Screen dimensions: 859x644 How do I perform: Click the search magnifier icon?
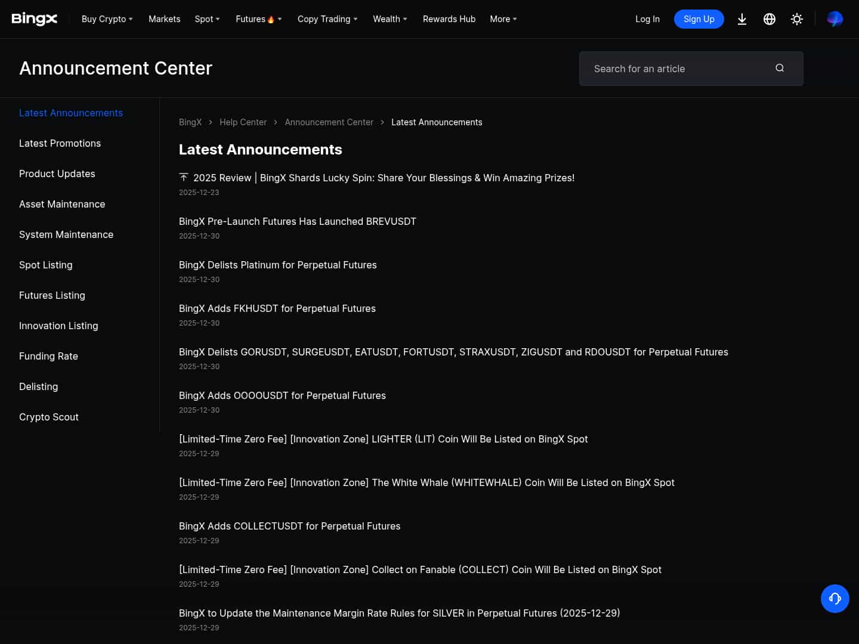click(780, 68)
